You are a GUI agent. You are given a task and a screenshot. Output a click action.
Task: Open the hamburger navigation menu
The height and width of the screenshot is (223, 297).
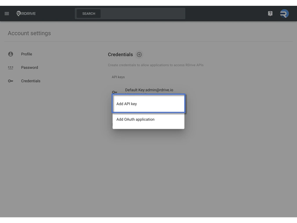tap(7, 13)
